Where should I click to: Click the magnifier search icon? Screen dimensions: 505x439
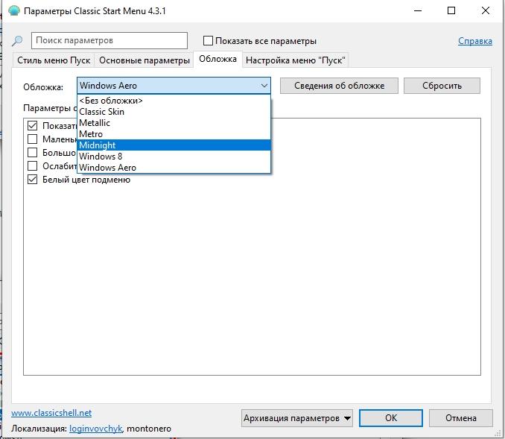click(x=17, y=40)
